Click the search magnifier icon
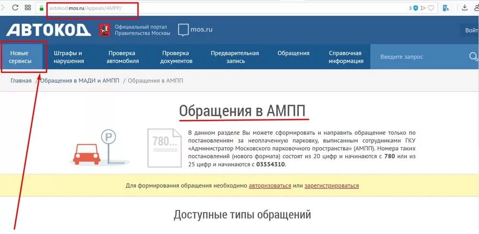Image resolution: width=479 pixels, height=234 pixels. pos(474,57)
